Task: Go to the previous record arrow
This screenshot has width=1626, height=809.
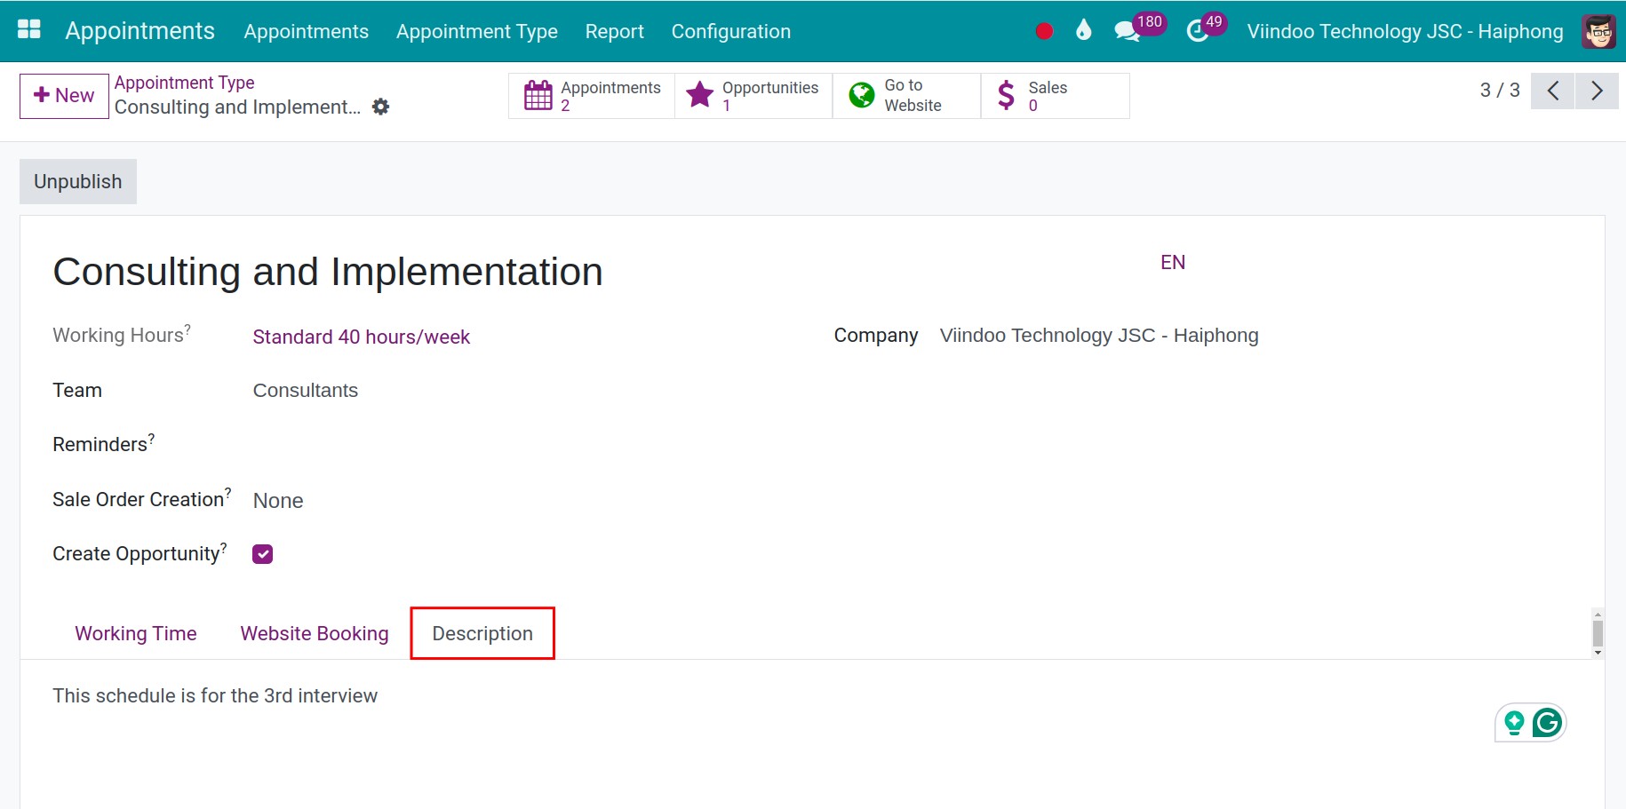Action: [1553, 91]
